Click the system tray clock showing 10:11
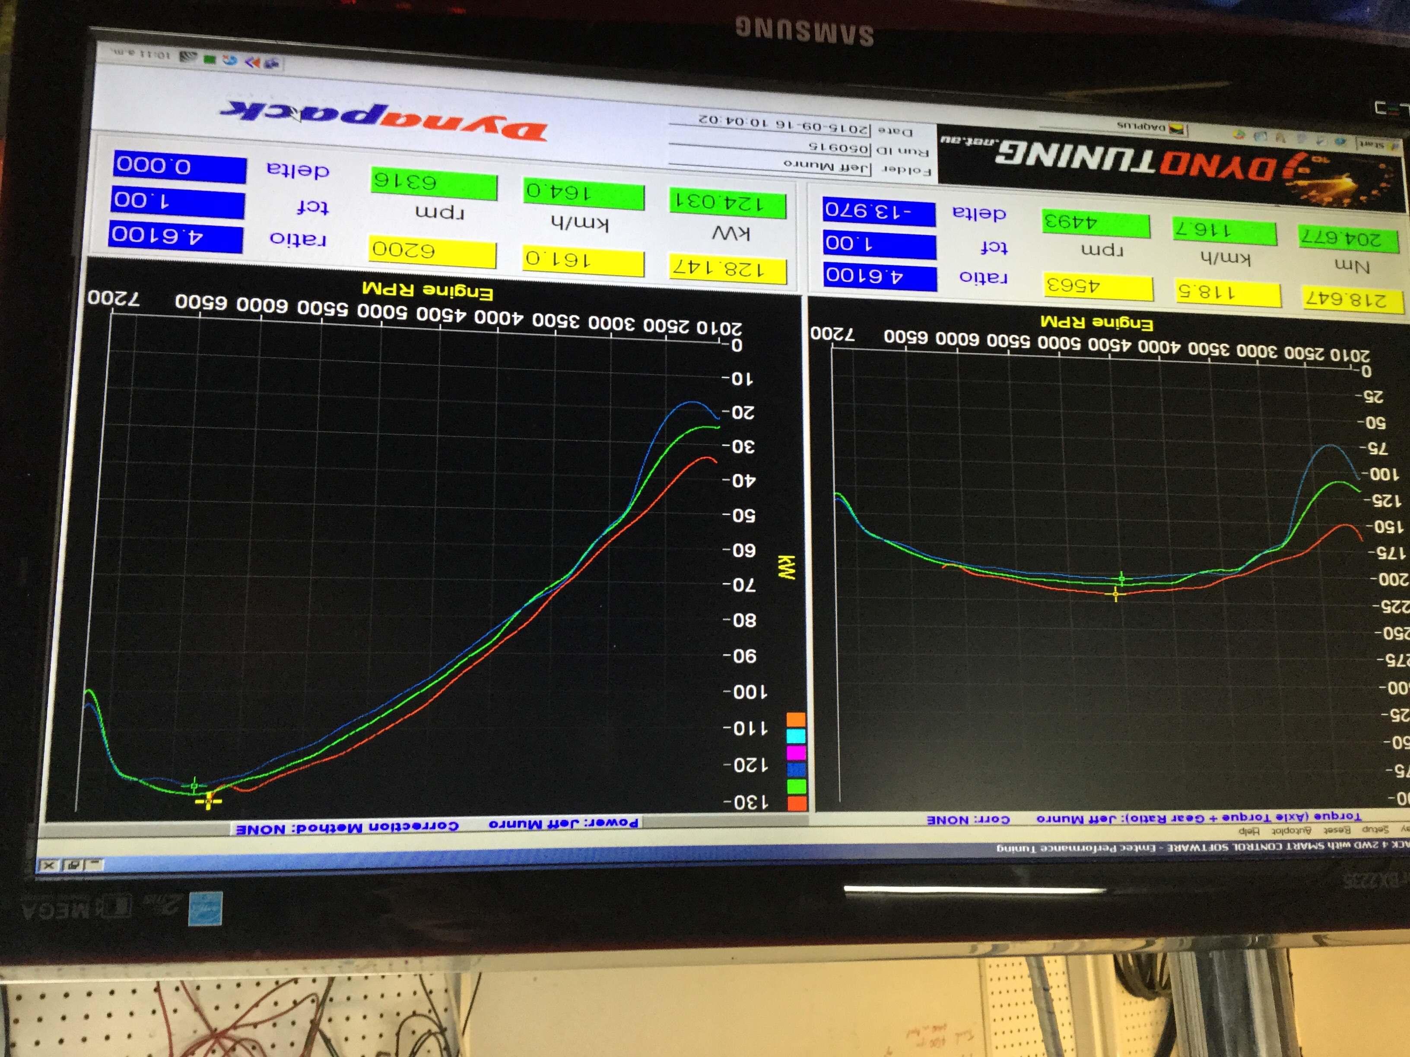This screenshot has width=1410, height=1057. [x=141, y=55]
